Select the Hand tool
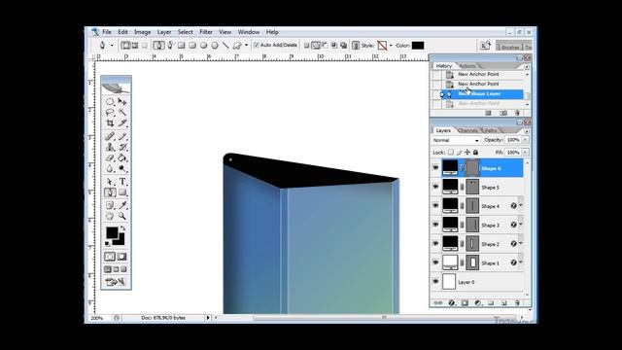Image resolution: width=622 pixels, height=350 pixels. (x=110, y=216)
